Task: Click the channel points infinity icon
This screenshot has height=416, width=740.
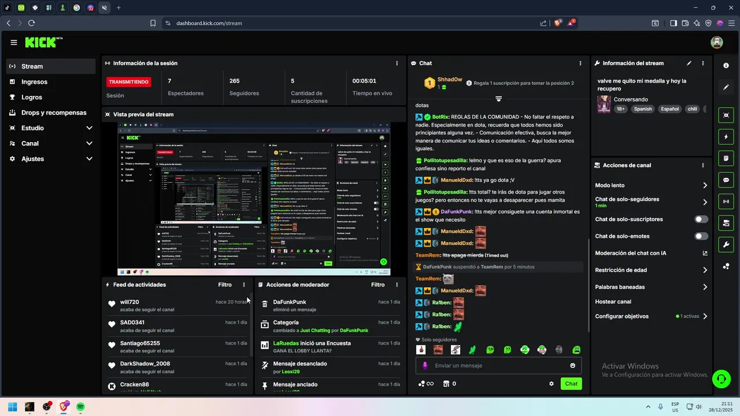Action: [426, 384]
